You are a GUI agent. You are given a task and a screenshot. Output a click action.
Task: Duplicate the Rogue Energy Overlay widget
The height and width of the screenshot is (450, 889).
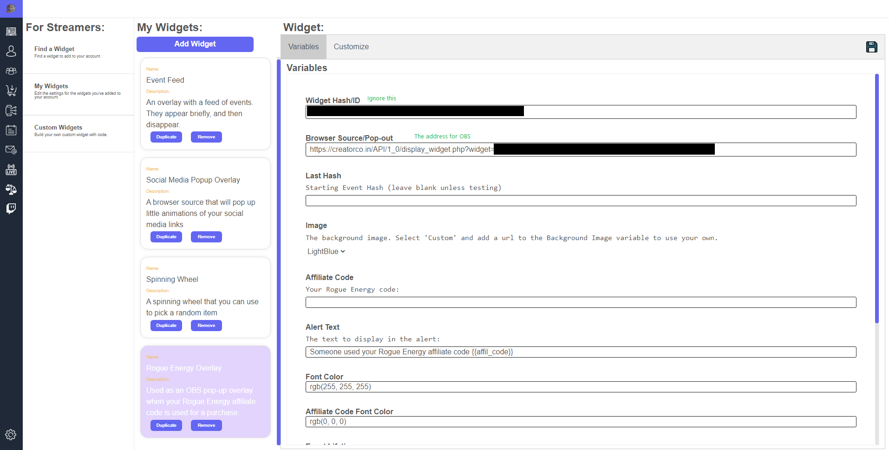166,425
